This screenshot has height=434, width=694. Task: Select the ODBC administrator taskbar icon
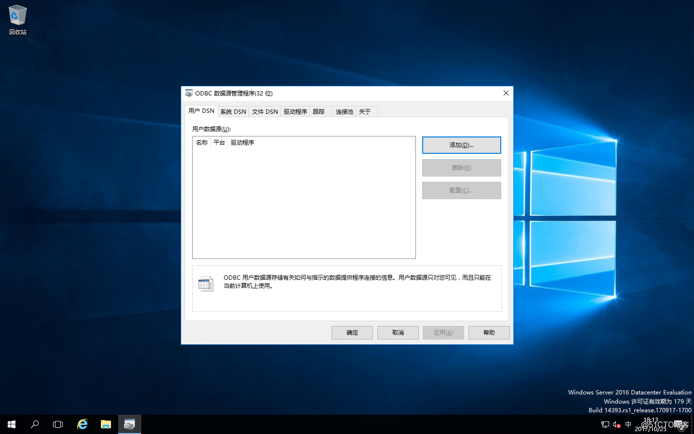pyautogui.click(x=130, y=424)
